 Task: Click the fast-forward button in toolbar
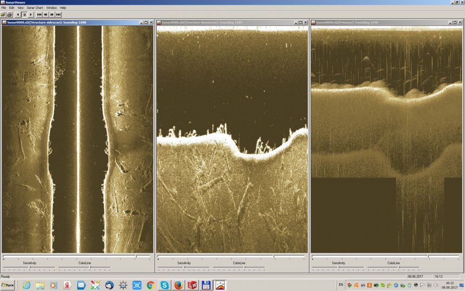tap(52, 14)
